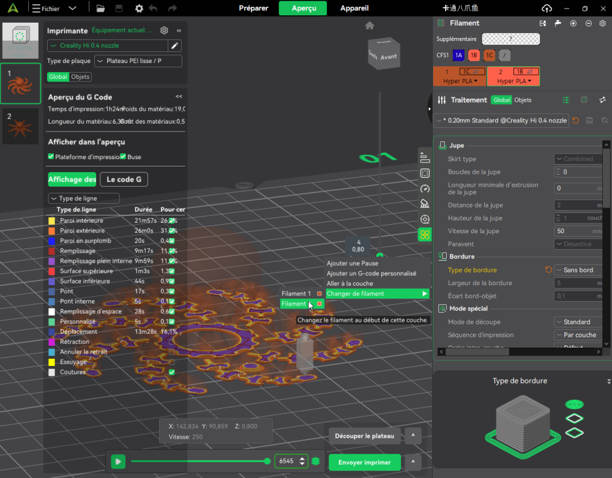Open Type de plaque dropdown
Viewport: 612px width, 478px height.
point(138,61)
